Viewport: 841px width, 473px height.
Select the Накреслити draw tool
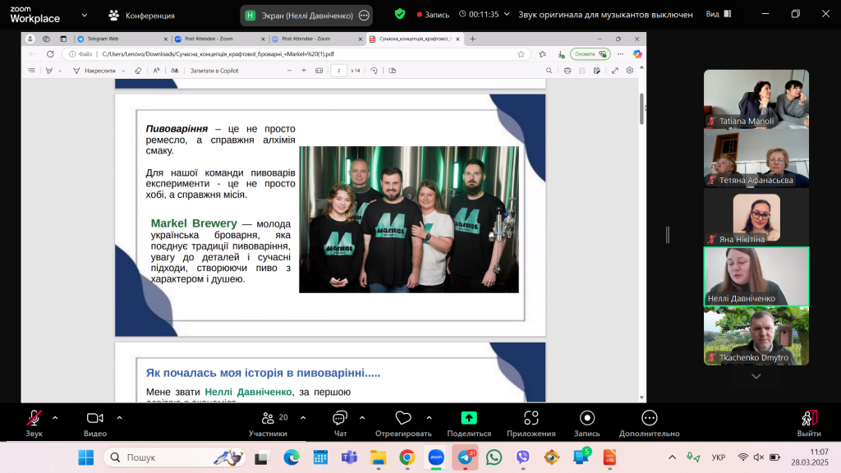point(94,71)
